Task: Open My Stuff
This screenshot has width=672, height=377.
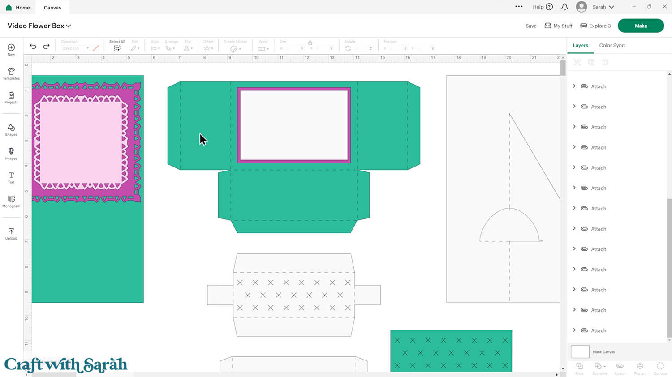Action: coord(558,26)
